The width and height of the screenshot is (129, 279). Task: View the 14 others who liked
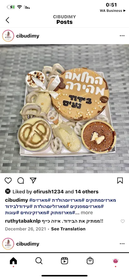(87, 192)
